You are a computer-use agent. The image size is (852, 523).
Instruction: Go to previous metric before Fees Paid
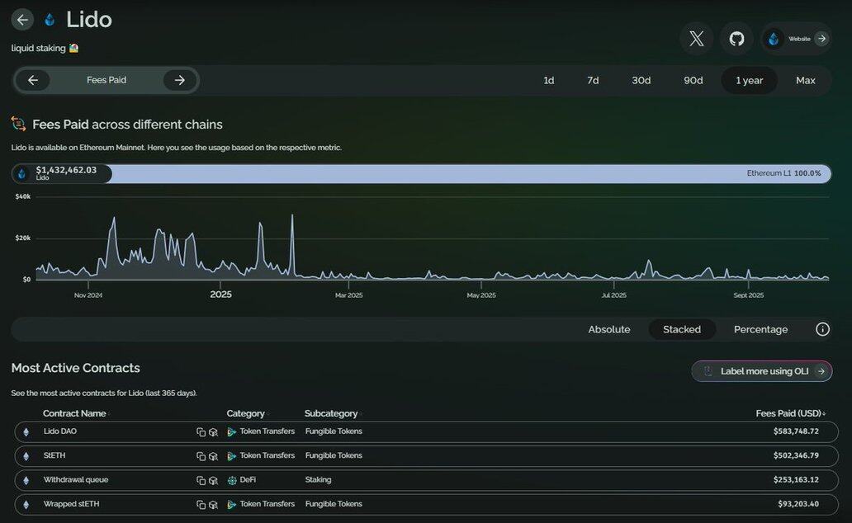(x=33, y=80)
